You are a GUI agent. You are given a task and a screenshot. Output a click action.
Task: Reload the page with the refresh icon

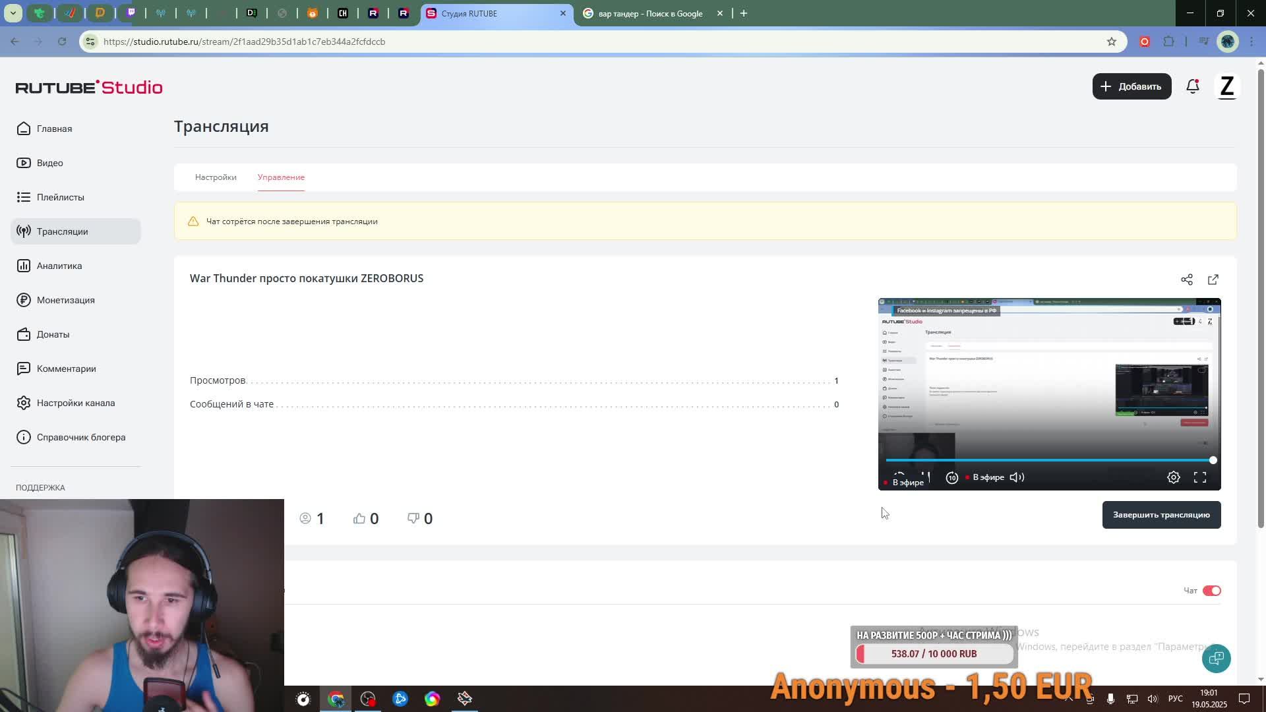click(x=62, y=42)
